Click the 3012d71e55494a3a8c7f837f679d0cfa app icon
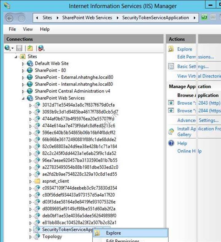221x242 pixels. tap(37, 105)
